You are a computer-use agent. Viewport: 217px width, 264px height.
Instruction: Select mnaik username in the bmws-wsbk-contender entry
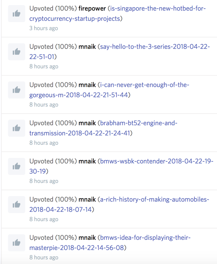coord(87,161)
